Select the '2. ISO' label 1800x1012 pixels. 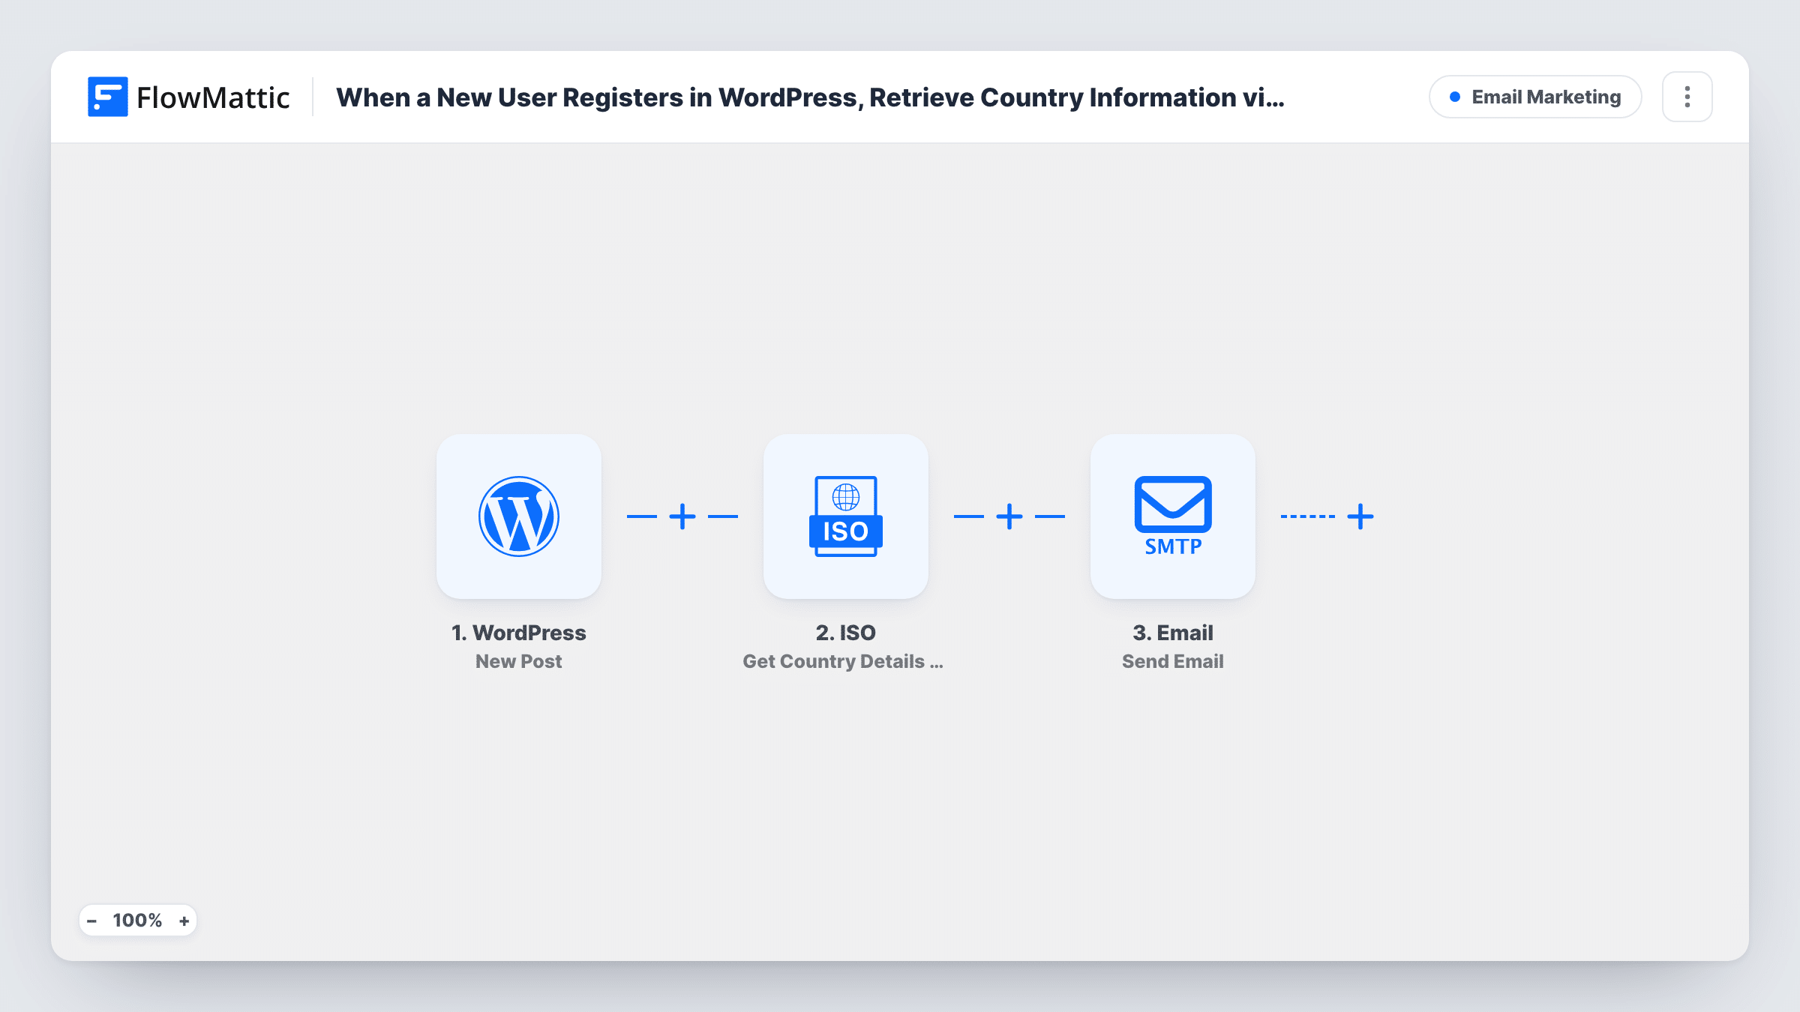point(845,633)
